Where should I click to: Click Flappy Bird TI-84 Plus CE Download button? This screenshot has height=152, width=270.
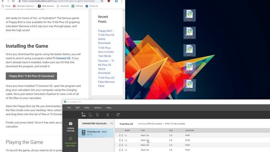[x=31, y=76]
